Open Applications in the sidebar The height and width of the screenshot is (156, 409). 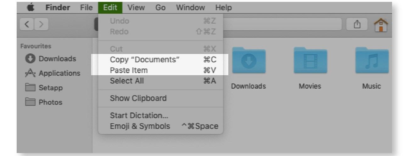52,73
